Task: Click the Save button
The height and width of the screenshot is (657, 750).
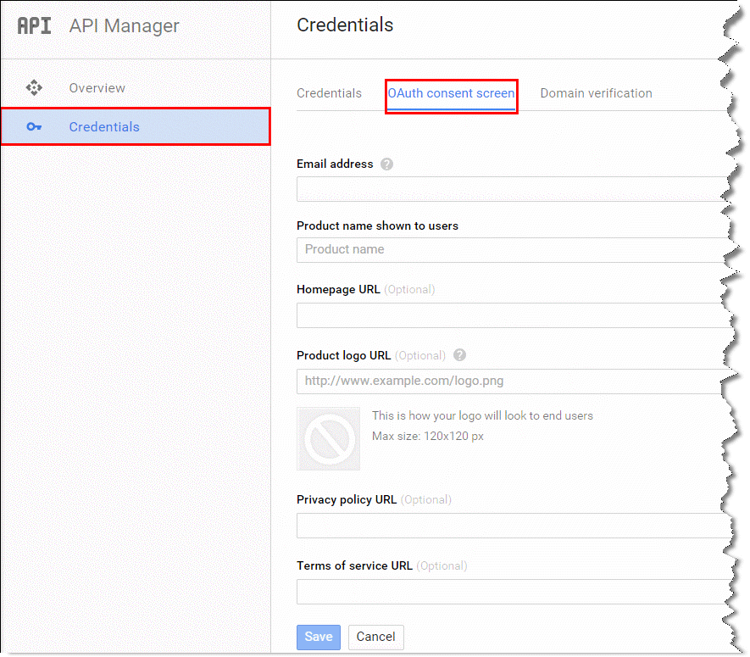Action: [x=319, y=637]
